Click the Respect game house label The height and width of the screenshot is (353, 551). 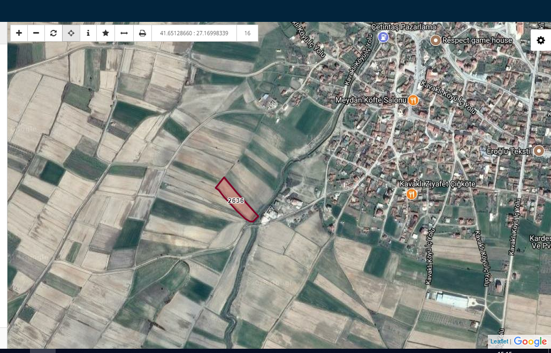[x=477, y=41]
